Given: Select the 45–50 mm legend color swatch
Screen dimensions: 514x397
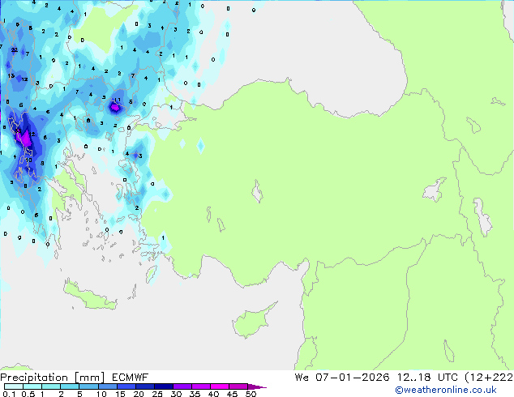Looking at the screenshot, I should tap(238, 386).
